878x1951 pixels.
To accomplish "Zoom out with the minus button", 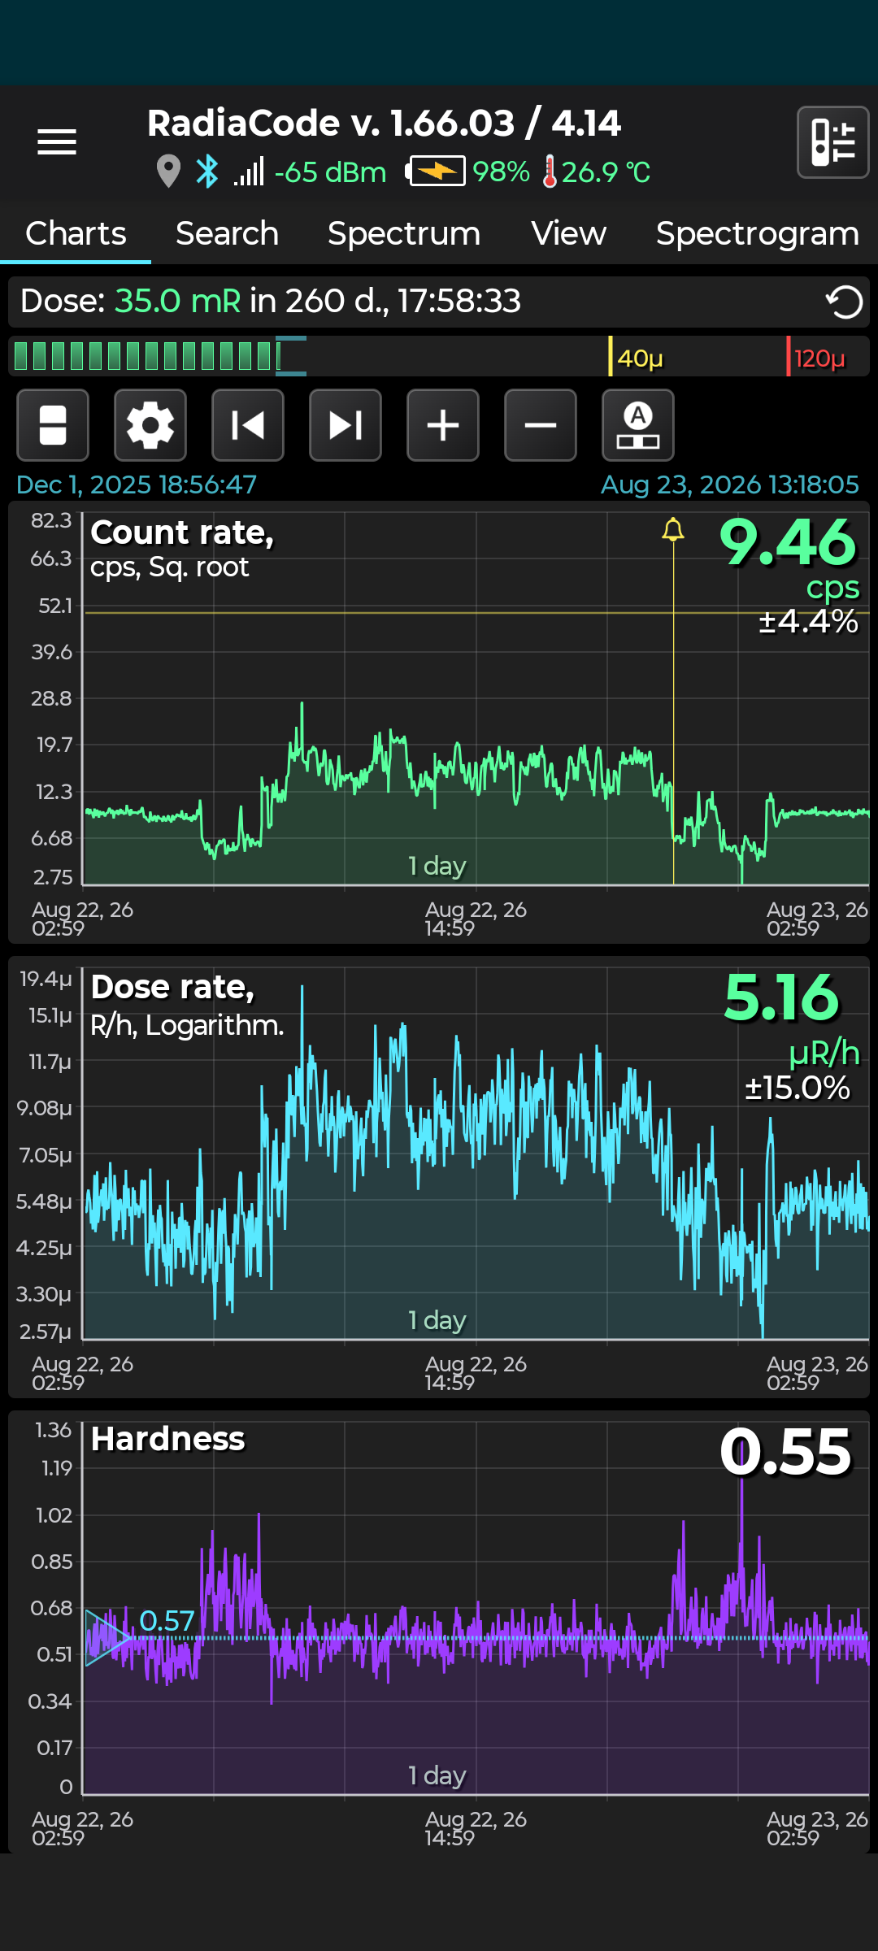I will [541, 425].
